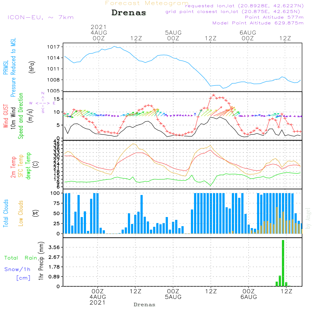Image resolution: width=315 pixels, height=315 pixels.
Task: Select the 'Total Rain' green label
Action: pyautogui.click(x=21, y=258)
